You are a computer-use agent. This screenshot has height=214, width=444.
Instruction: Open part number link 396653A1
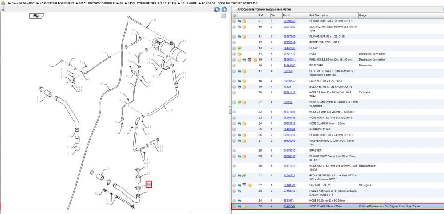pyautogui.click(x=289, y=60)
